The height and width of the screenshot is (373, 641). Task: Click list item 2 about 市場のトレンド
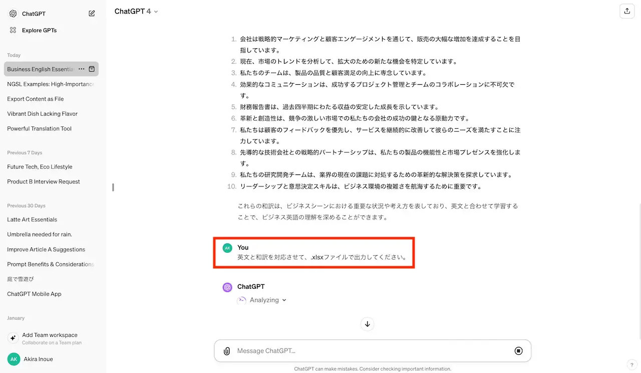pyautogui.click(x=349, y=62)
